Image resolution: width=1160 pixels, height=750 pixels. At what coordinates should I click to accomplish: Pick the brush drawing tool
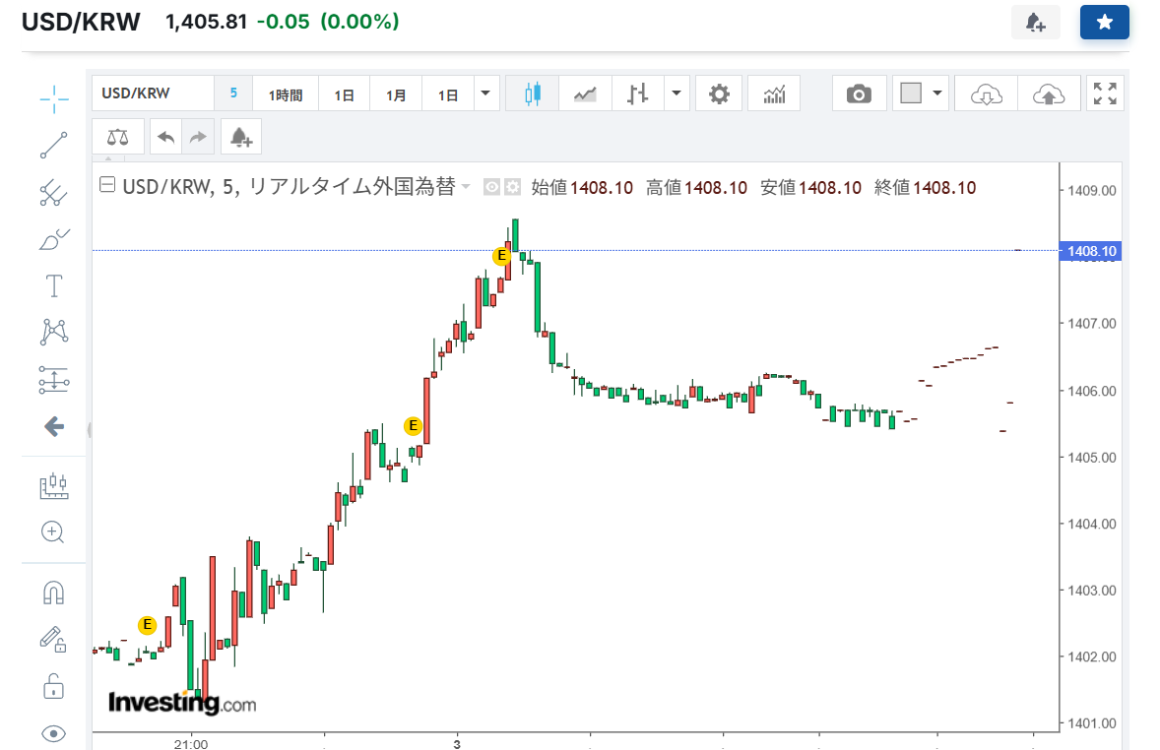(54, 239)
